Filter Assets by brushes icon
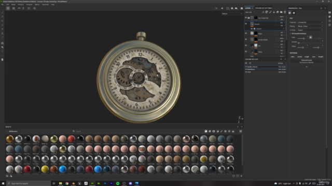Image resolution: width=332 pixels, height=186 pixels. [x=222, y=131]
